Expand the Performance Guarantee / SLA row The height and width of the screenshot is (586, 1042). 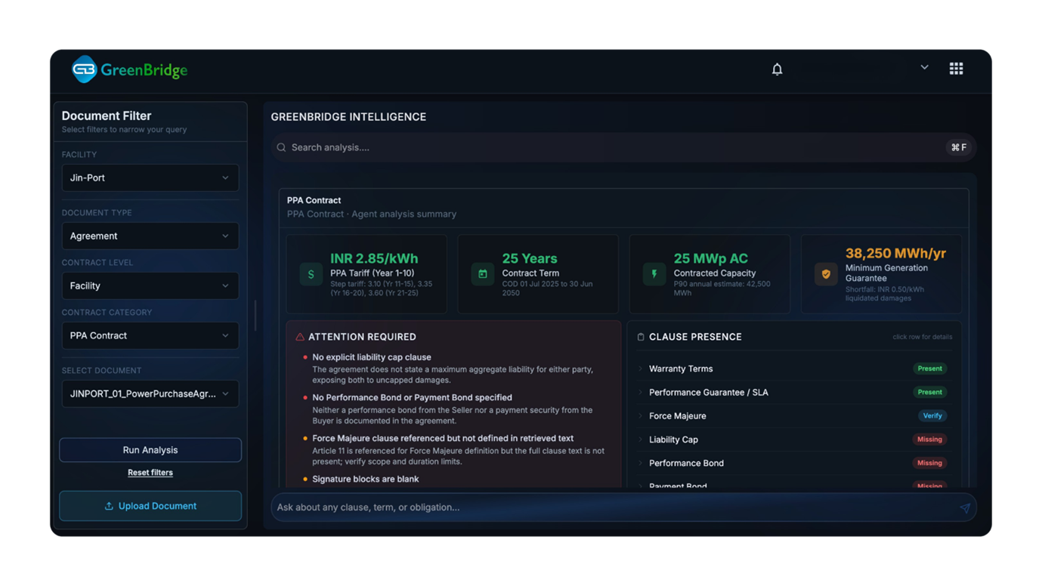[x=794, y=392]
